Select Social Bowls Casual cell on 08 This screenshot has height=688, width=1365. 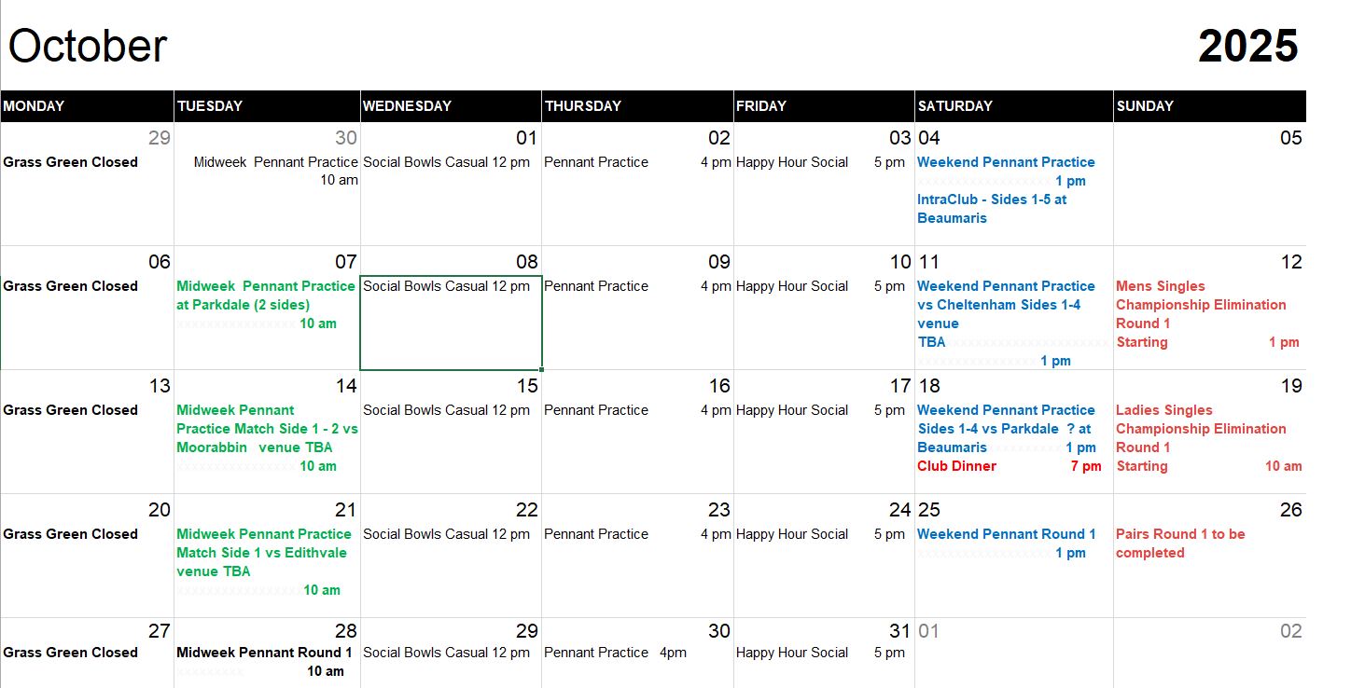point(451,323)
